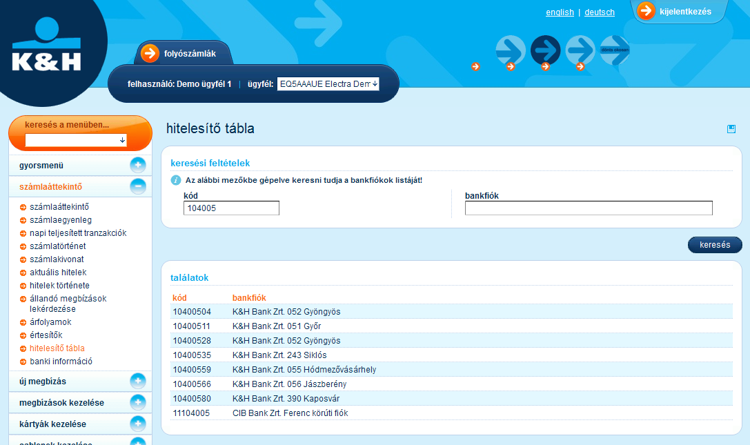Expand the gyorsmenü section with its plus
This screenshot has width=750, height=445.
click(x=138, y=165)
